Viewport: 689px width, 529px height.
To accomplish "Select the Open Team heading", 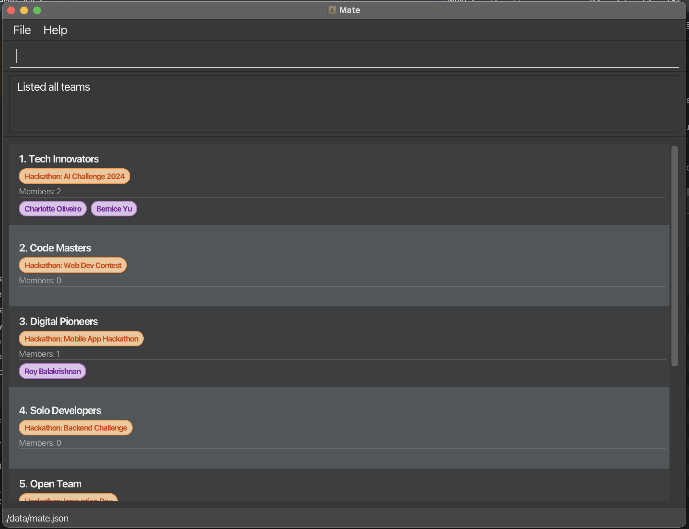I will pyautogui.click(x=50, y=484).
